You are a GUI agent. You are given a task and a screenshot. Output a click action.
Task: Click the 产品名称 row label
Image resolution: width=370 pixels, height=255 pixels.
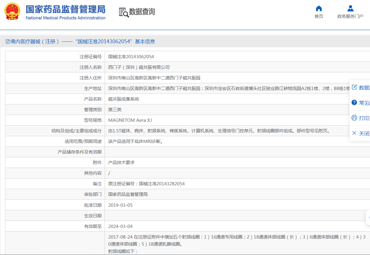[93, 99]
